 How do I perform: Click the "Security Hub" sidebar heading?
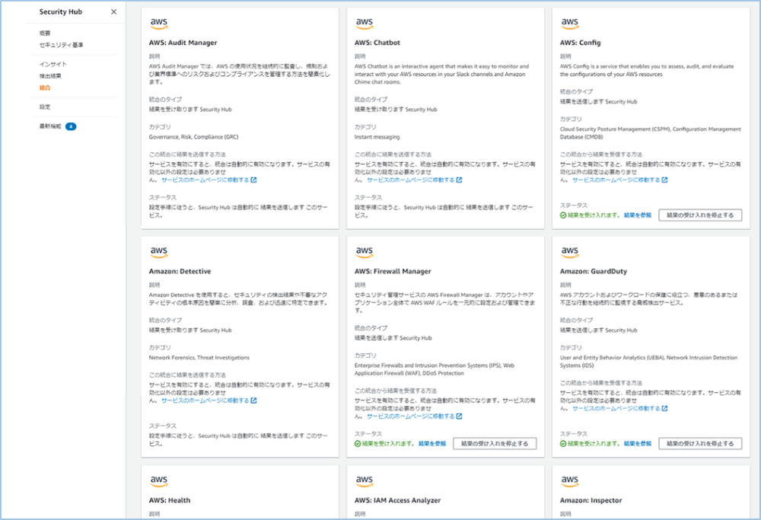point(61,11)
